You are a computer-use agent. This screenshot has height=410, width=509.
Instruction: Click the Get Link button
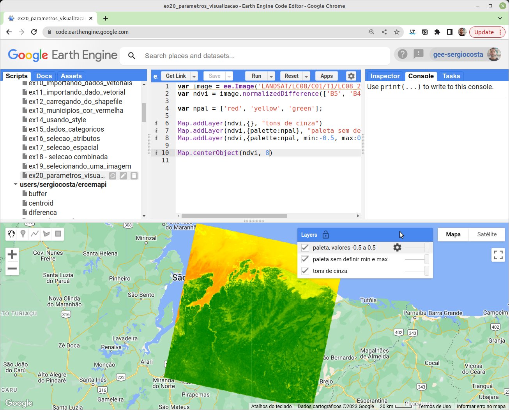(x=176, y=76)
